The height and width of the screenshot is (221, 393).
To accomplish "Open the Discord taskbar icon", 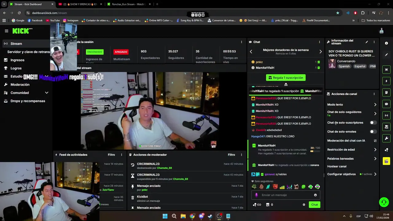I will pos(201,216).
